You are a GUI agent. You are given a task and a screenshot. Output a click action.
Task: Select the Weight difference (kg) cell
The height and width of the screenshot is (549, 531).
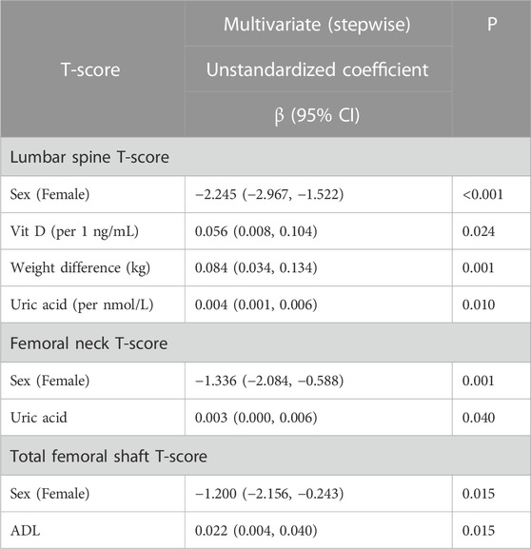[92, 268]
